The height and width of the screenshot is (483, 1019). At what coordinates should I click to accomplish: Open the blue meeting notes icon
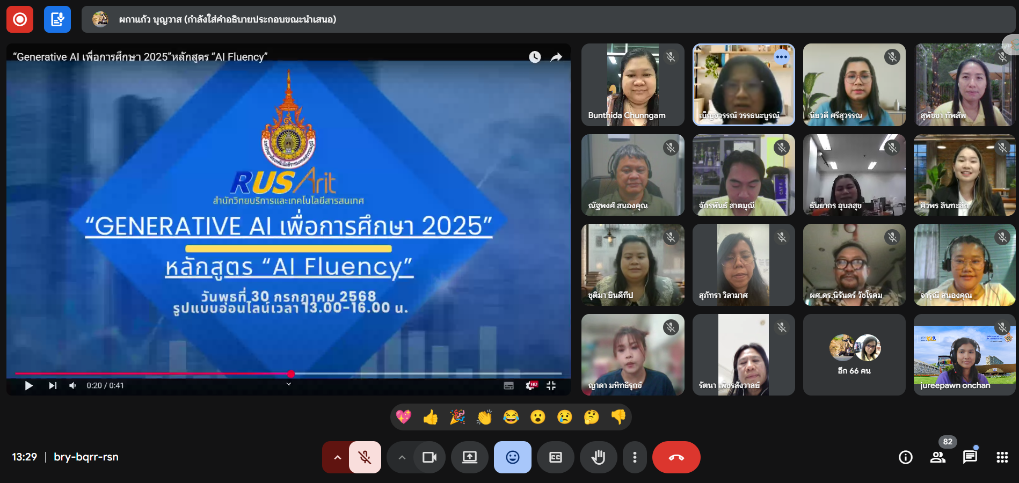click(57, 19)
